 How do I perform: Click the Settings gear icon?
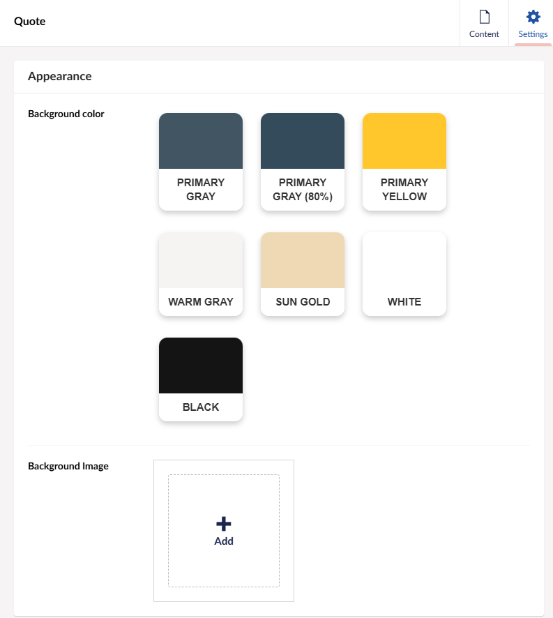pos(533,17)
